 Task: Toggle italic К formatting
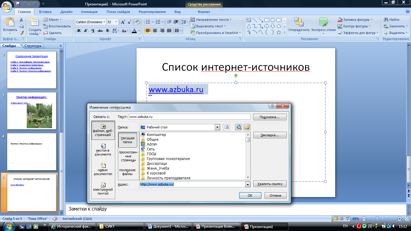(86, 31)
